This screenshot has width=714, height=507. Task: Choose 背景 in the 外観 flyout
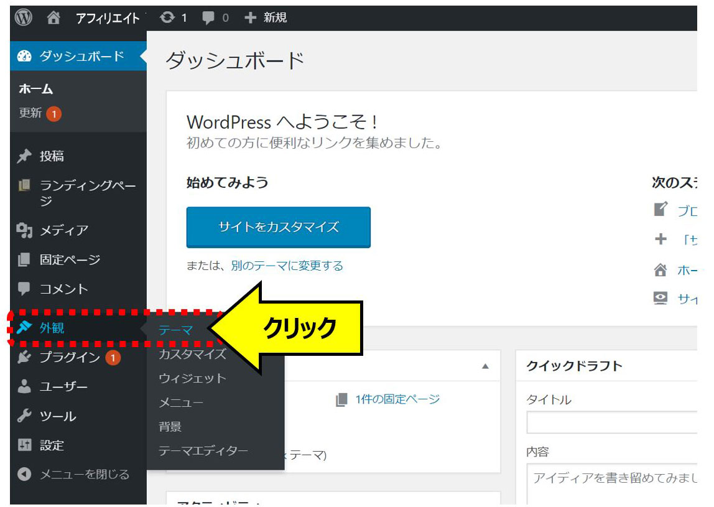click(170, 427)
